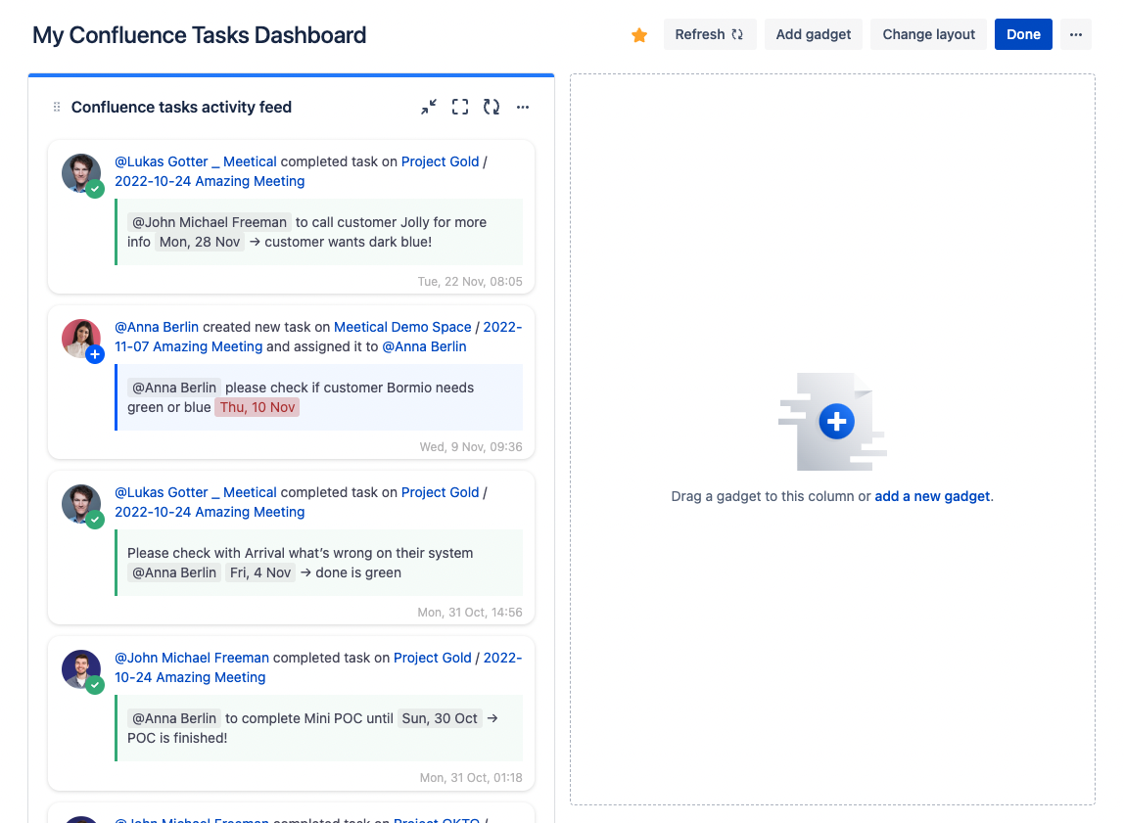1124x823 pixels.
Task: Click the Mon, 28 Nov due date tag
Action: point(200,242)
